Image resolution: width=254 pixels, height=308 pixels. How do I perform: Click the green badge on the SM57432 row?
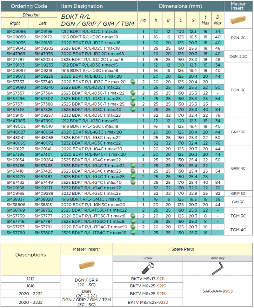(133, 182)
